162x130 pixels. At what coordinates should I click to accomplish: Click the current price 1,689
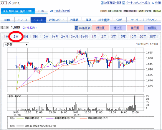[16, 27]
